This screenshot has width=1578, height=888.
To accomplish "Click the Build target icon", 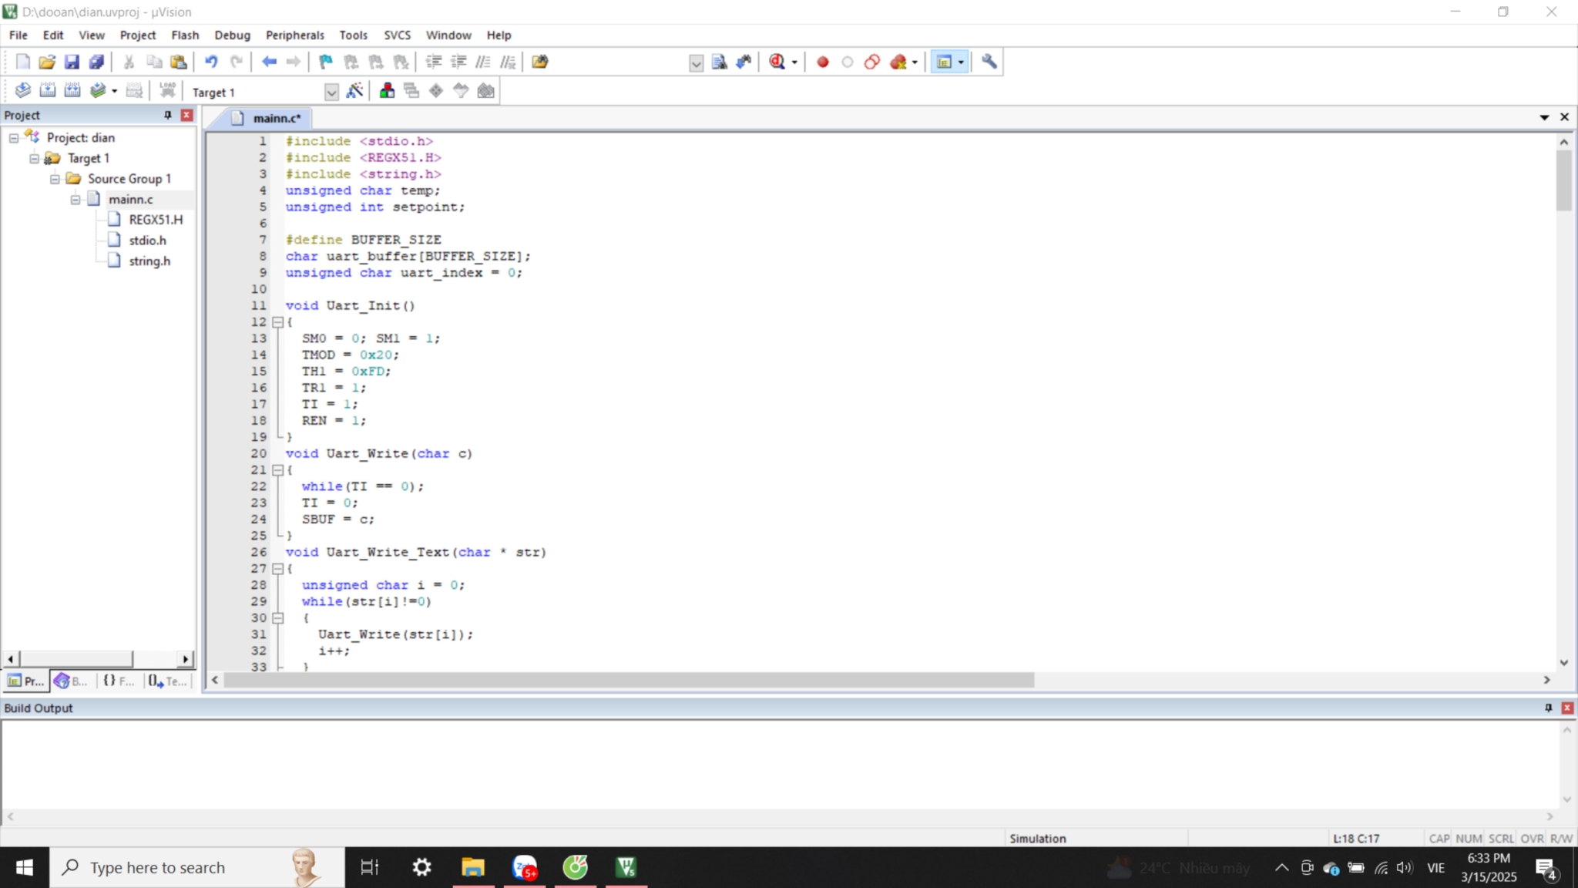I will [x=48, y=91].
